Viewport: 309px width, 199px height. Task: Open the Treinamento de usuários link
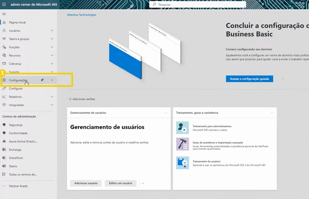(x=206, y=161)
